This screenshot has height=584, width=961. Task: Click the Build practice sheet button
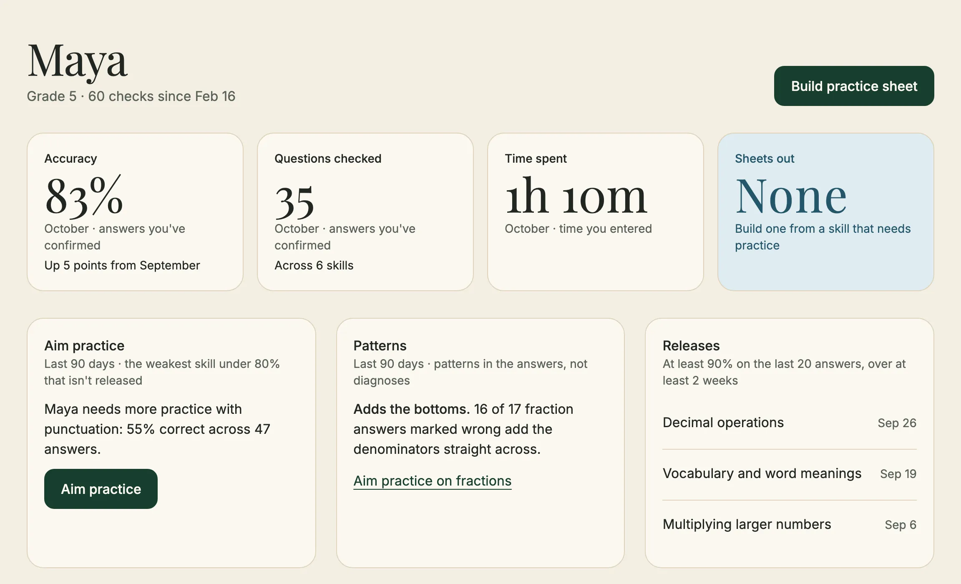[x=854, y=86]
